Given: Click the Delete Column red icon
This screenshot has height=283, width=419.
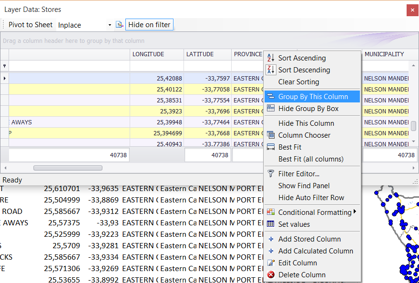Looking at the screenshot, I should point(271,274).
